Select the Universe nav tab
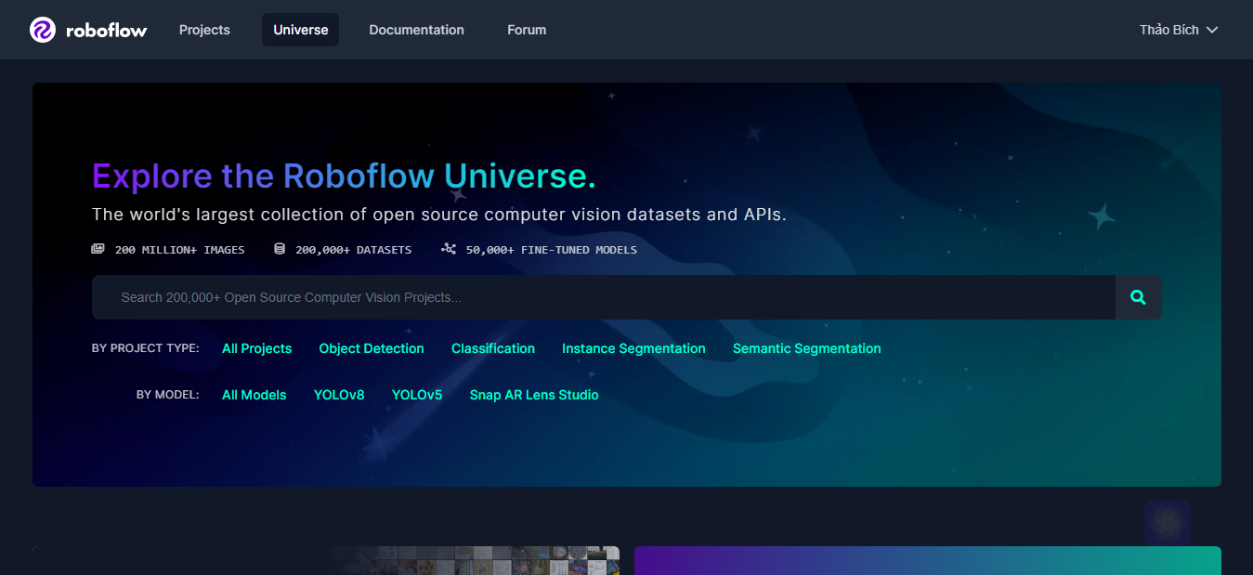The image size is (1253, 575). [x=300, y=30]
